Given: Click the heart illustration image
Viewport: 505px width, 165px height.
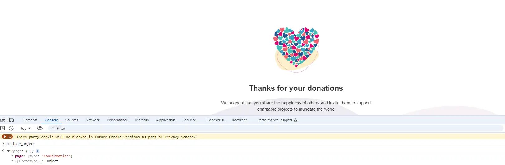Looking at the screenshot, I should pos(296,50).
